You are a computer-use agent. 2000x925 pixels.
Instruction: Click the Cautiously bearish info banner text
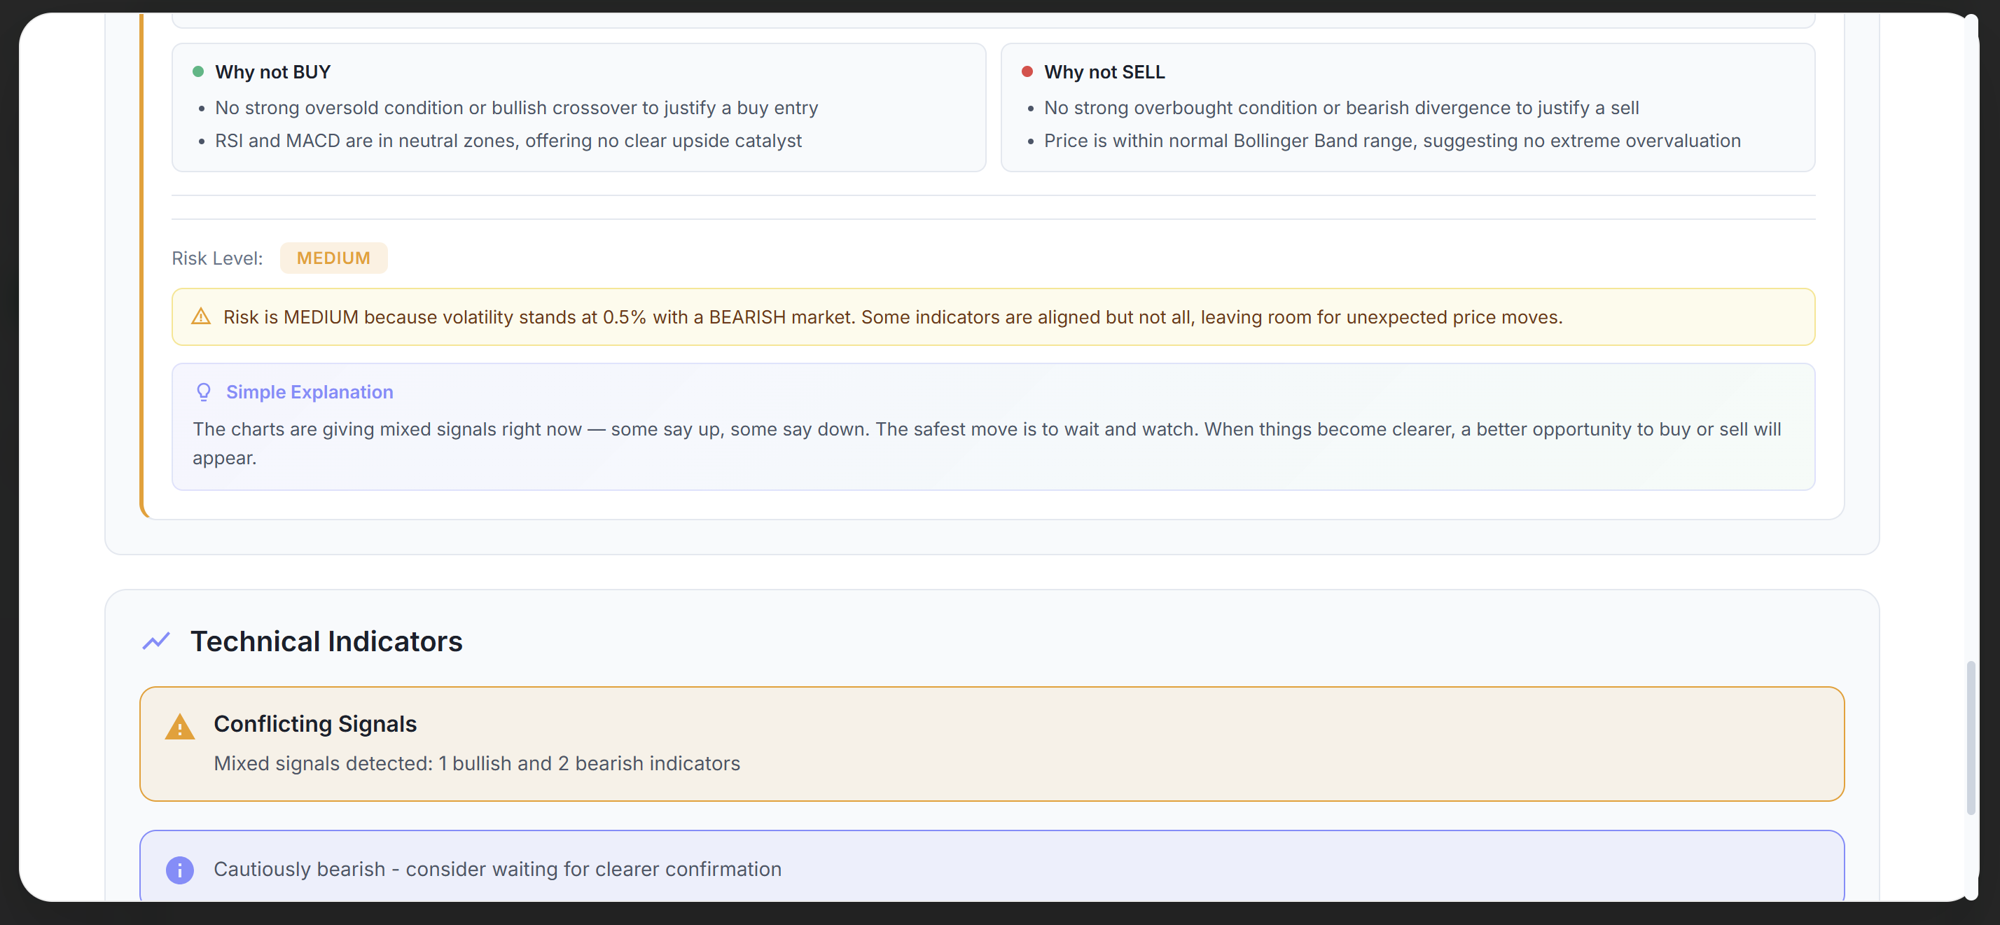click(497, 869)
